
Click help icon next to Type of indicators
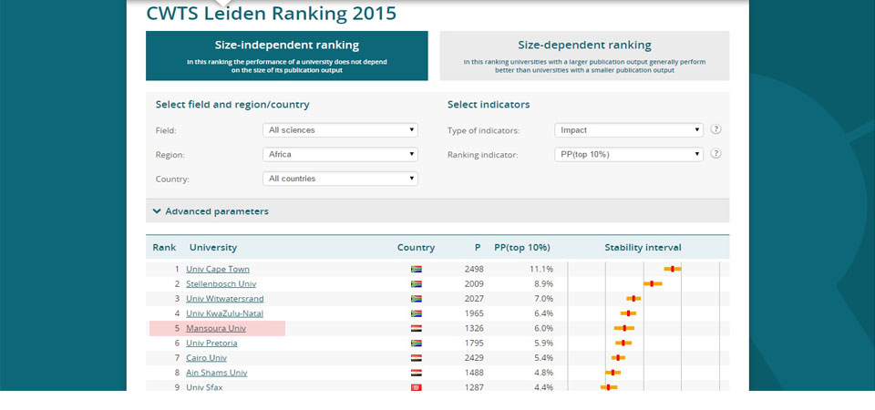pos(716,129)
